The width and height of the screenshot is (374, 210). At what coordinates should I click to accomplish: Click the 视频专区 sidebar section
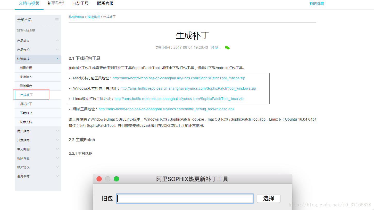[38, 158]
